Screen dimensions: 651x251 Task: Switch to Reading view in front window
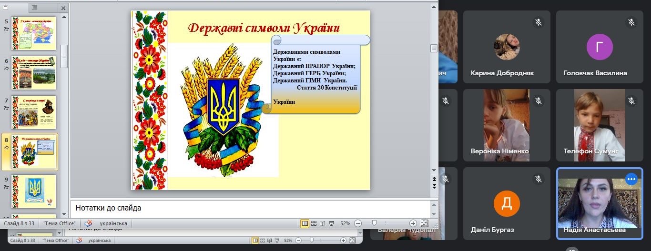(323, 223)
